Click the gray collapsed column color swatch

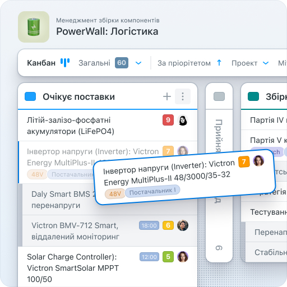point(219,96)
